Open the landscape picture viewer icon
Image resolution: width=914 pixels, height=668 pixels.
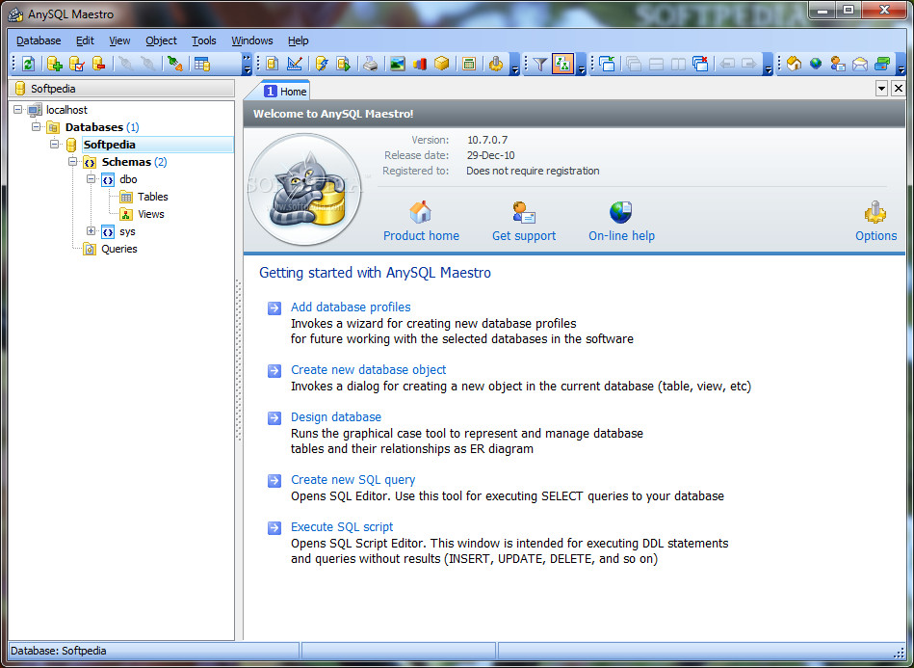[x=398, y=64]
